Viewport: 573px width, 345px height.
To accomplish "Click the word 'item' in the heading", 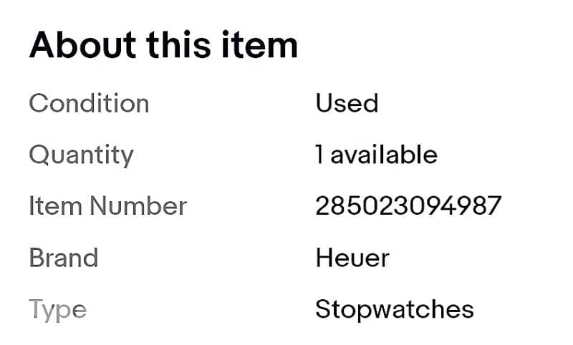I will pyautogui.click(x=262, y=47).
